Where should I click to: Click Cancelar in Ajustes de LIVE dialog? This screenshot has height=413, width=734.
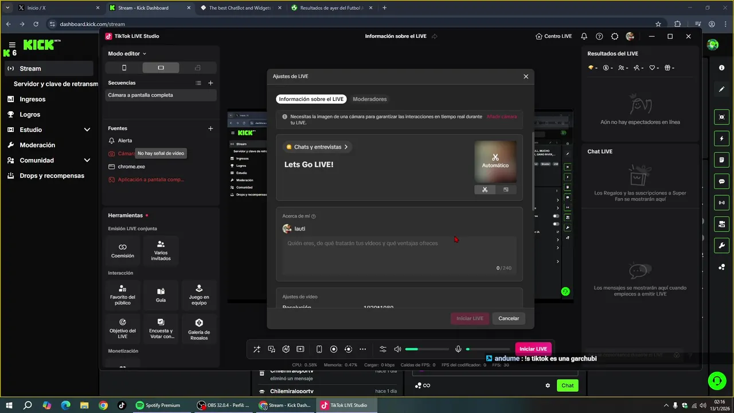509,318
